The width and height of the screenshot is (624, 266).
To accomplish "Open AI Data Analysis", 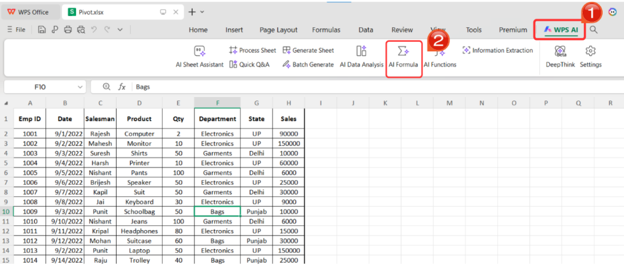I will (x=361, y=57).
